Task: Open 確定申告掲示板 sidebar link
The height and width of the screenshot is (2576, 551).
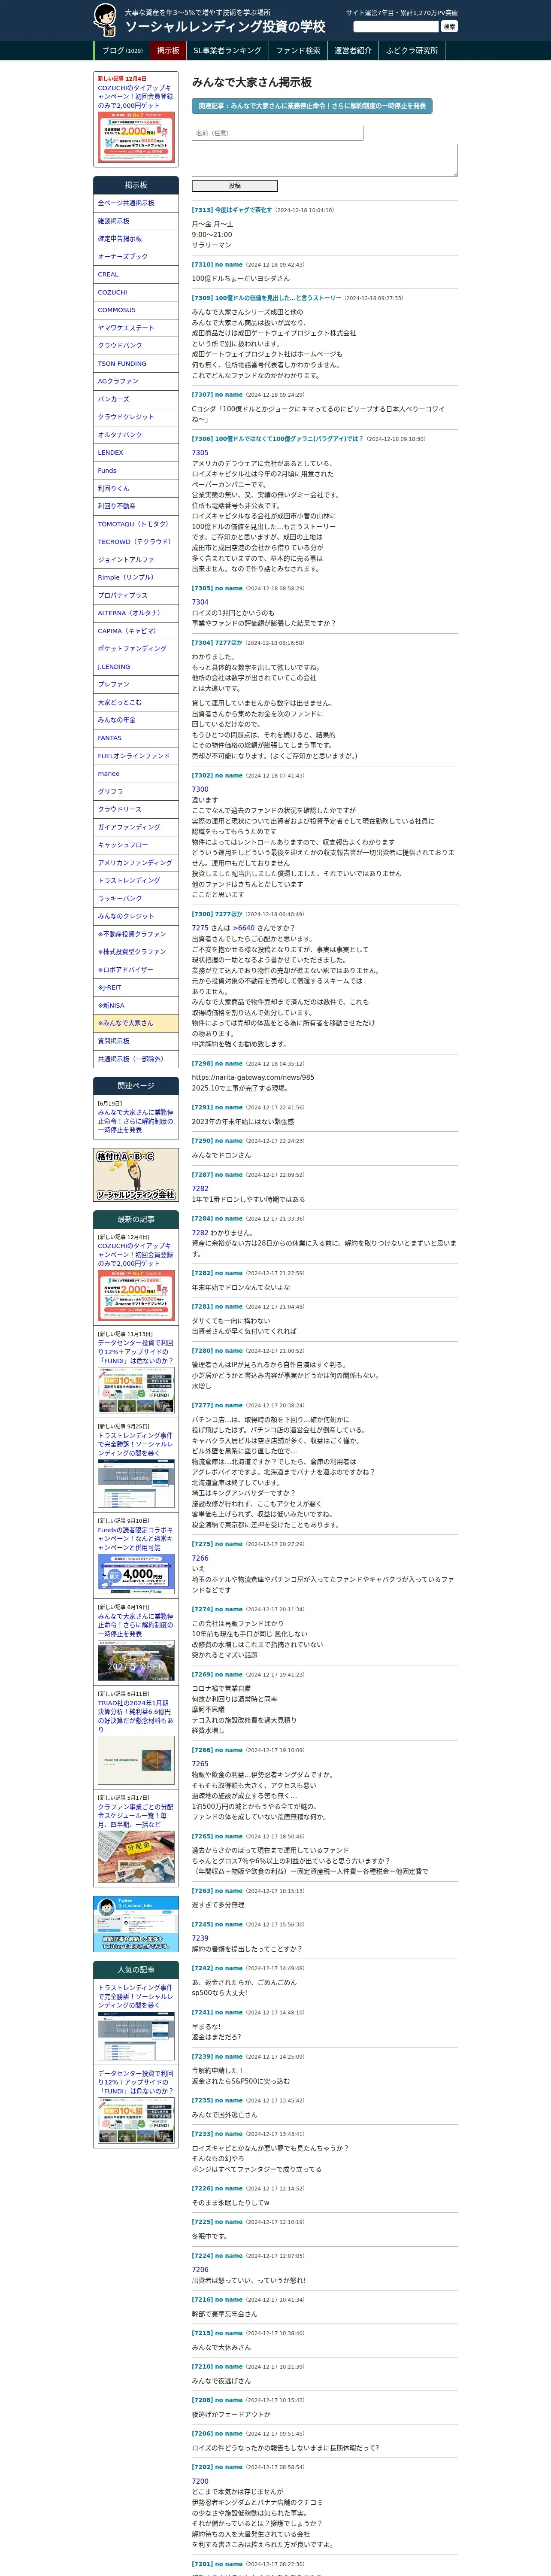Action: coord(136,239)
